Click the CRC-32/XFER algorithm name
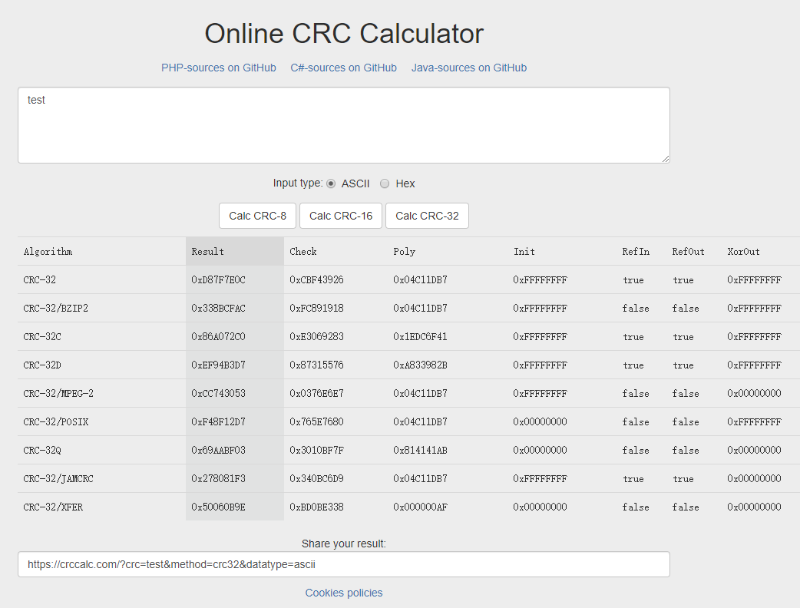This screenshot has width=800, height=608. click(53, 507)
